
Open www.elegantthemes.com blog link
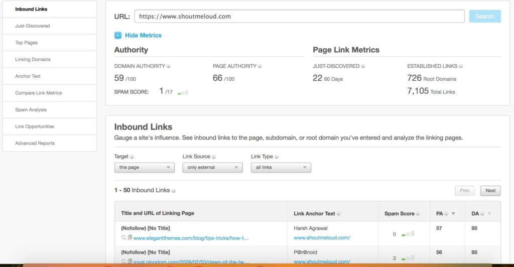tap(191, 238)
